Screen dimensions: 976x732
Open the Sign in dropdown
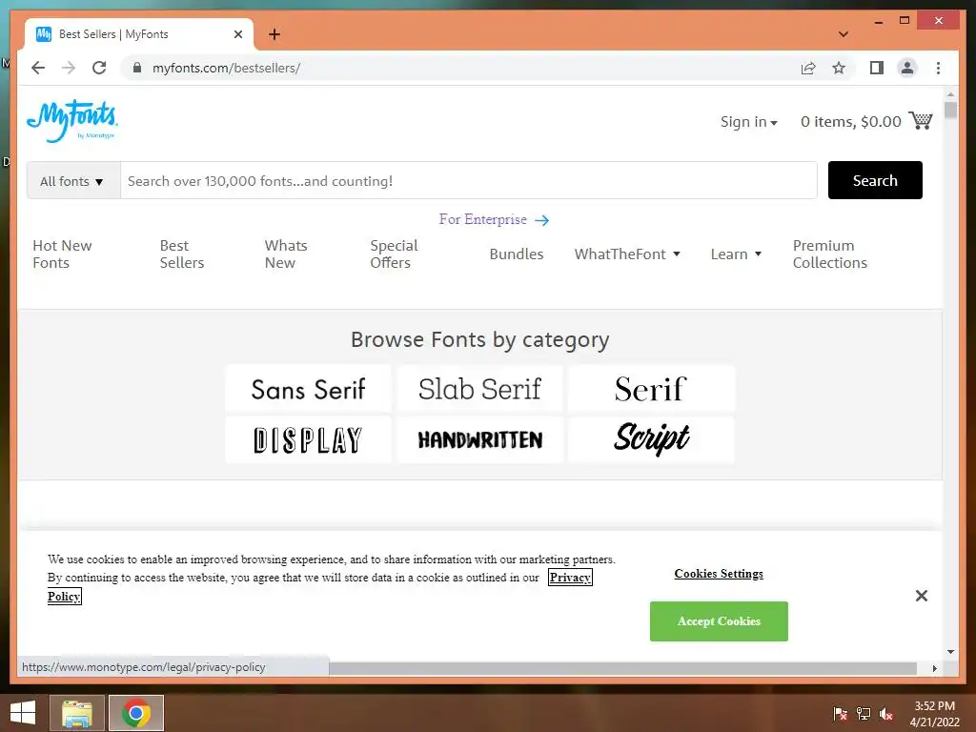point(749,122)
